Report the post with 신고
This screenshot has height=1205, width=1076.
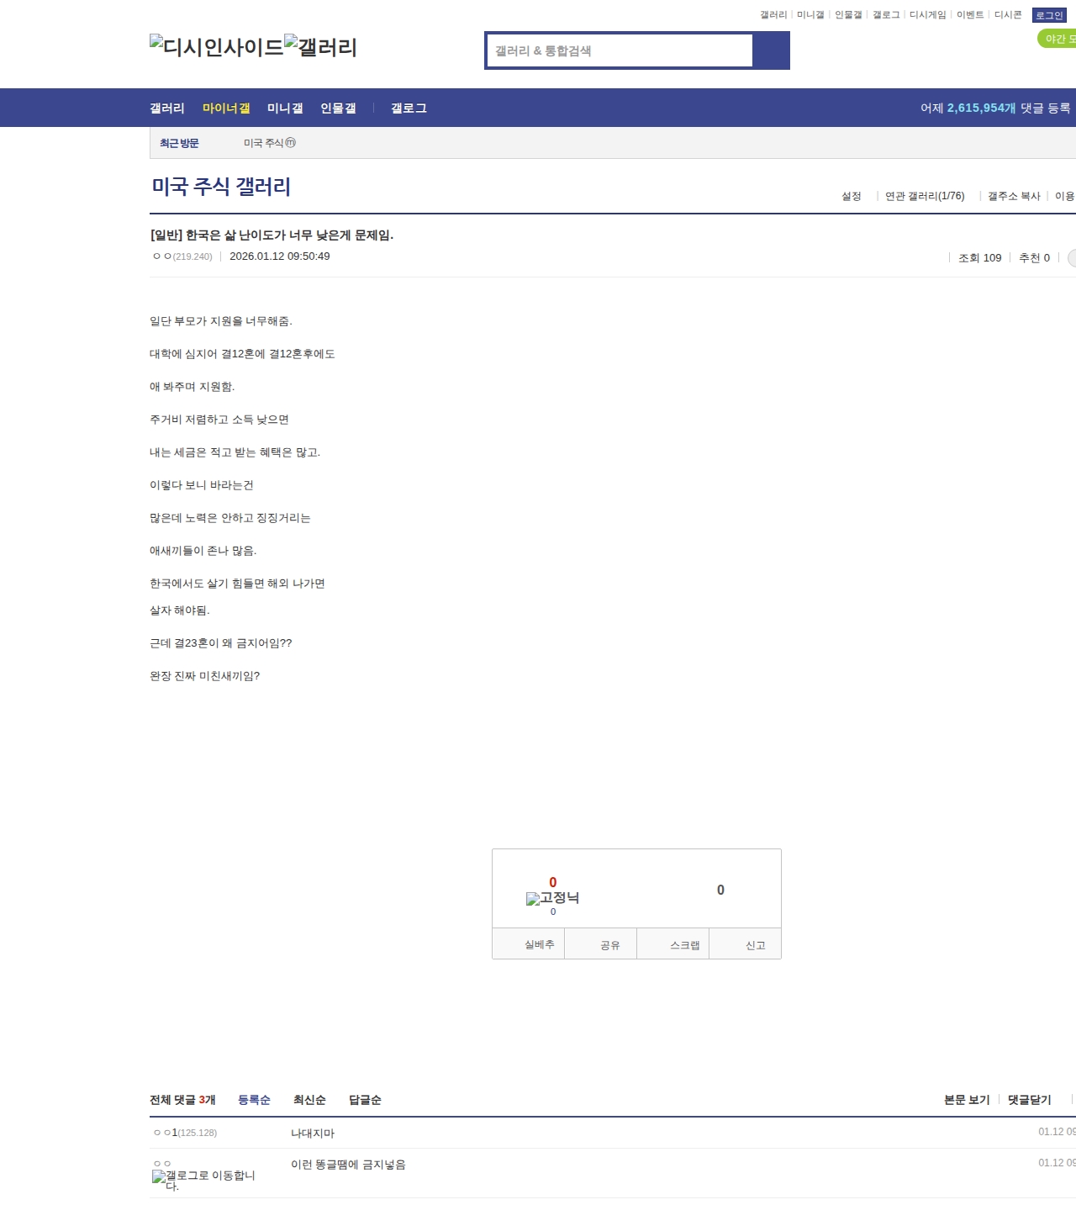[755, 945]
